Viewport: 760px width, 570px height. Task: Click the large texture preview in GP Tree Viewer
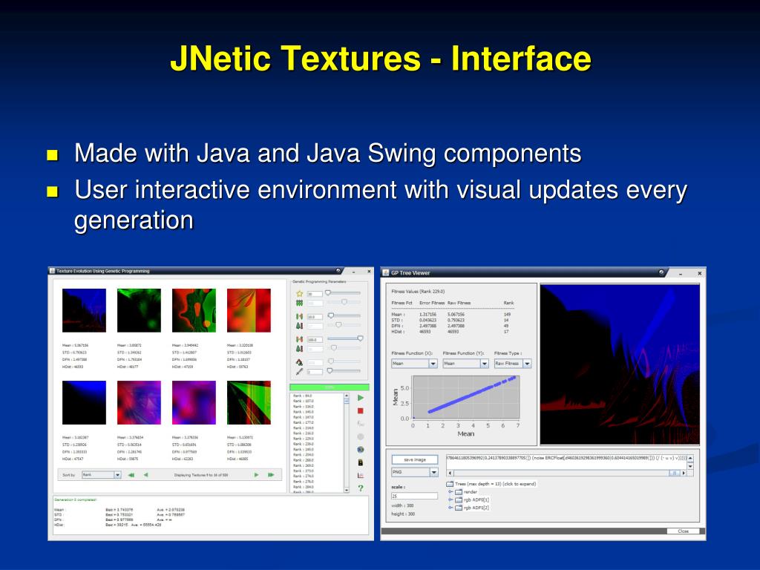[x=620, y=364]
